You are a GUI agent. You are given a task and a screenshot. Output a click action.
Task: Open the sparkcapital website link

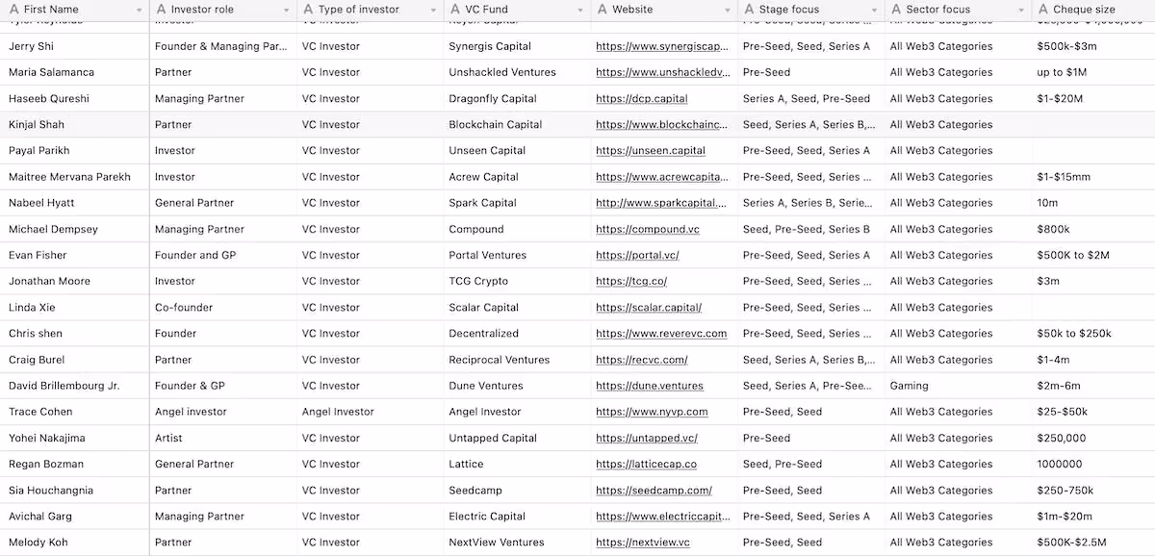point(661,203)
